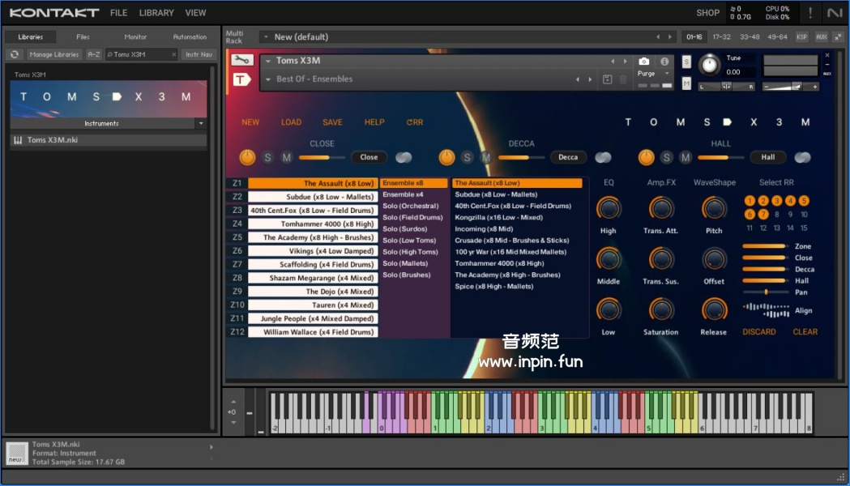Expand the Instruments dropdown arrow in library
The image size is (850, 486).
(201, 124)
